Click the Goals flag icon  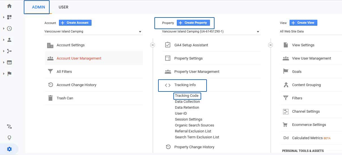[286, 72]
